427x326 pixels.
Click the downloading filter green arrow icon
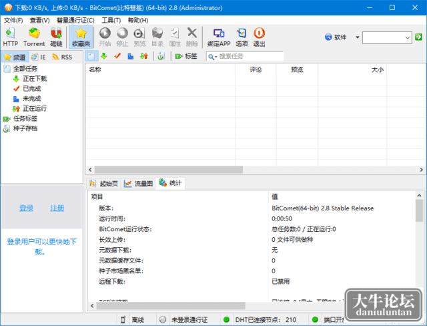(104, 56)
